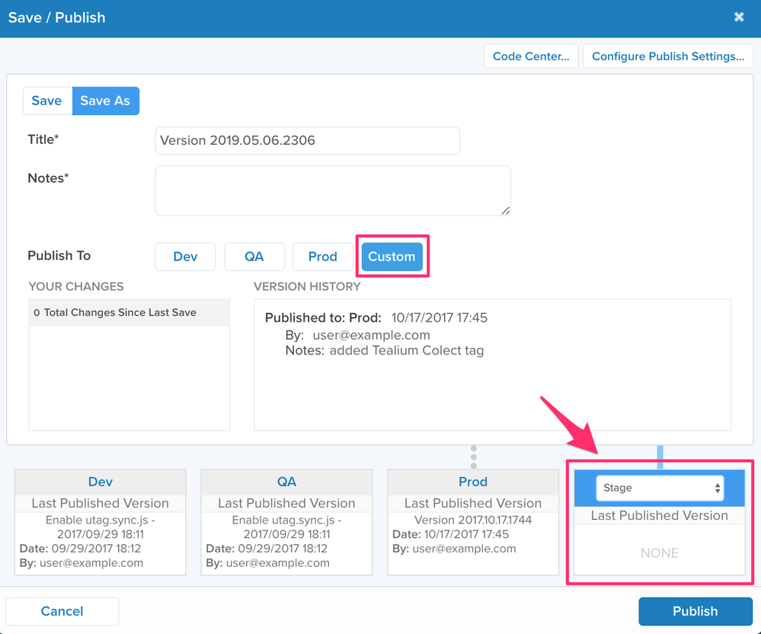Toggle Custom publish target
Viewport: 761px width, 634px height.
[x=392, y=257]
